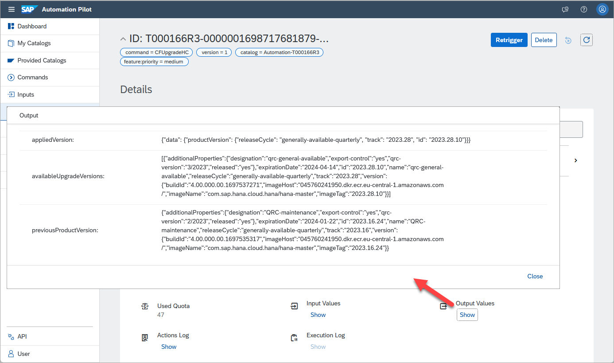Viewport: 614px width, 363px height.
Task: Open the feedback chat icon
Action: click(565, 9)
